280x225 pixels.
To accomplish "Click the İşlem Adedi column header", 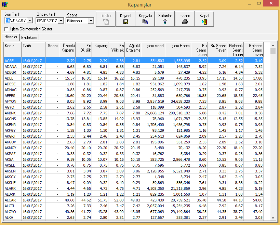I will click(153, 50).
